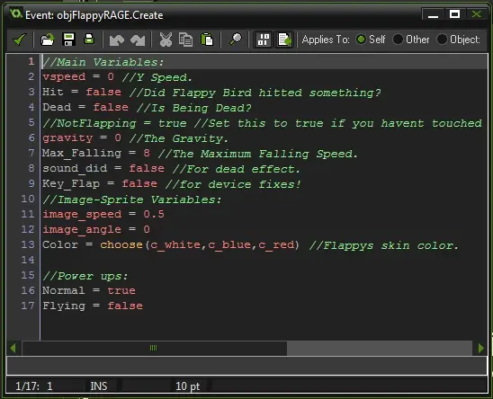
Task: Save the script with the floppy disk icon
Action: click(x=68, y=40)
